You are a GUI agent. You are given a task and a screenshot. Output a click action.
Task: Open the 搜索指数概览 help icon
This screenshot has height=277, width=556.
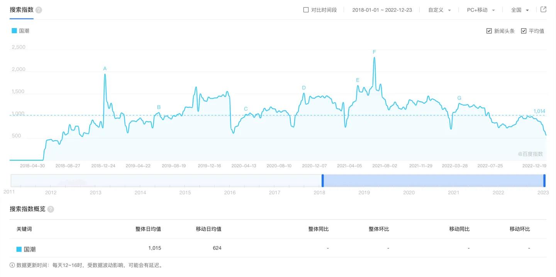51,209
